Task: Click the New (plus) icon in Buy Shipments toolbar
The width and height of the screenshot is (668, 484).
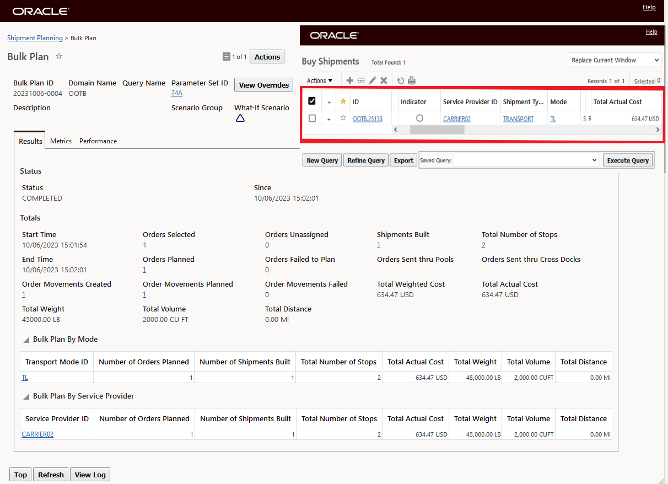Action: (349, 80)
